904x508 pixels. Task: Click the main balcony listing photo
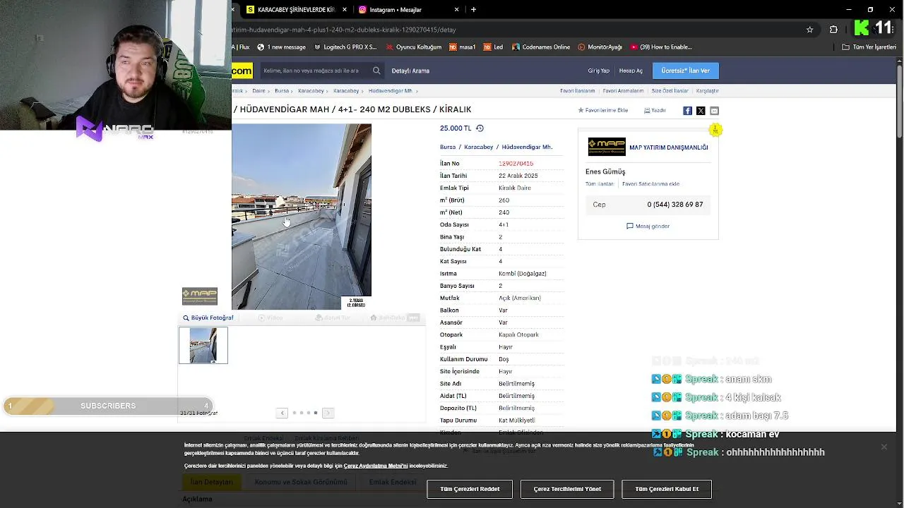[x=302, y=217]
